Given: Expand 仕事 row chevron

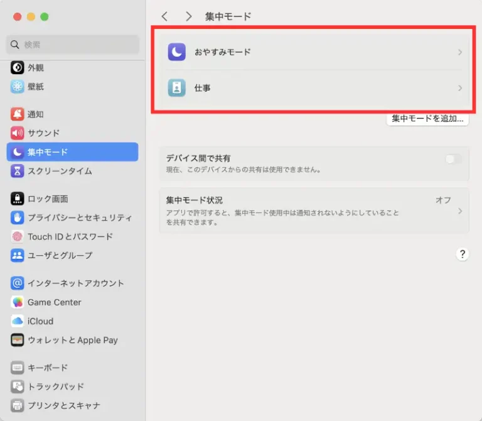Looking at the screenshot, I should tap(460, 88).
